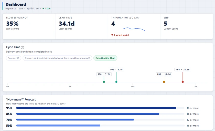Click the 10d axis tick label

(133, 87)
